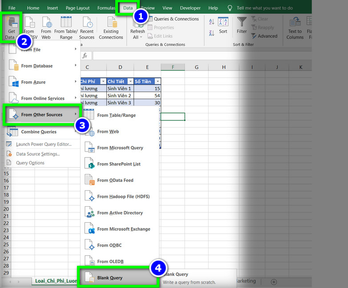Click Edit Links
The height and width of the screenshot is (288, 348).
click(x=160, y=36)
